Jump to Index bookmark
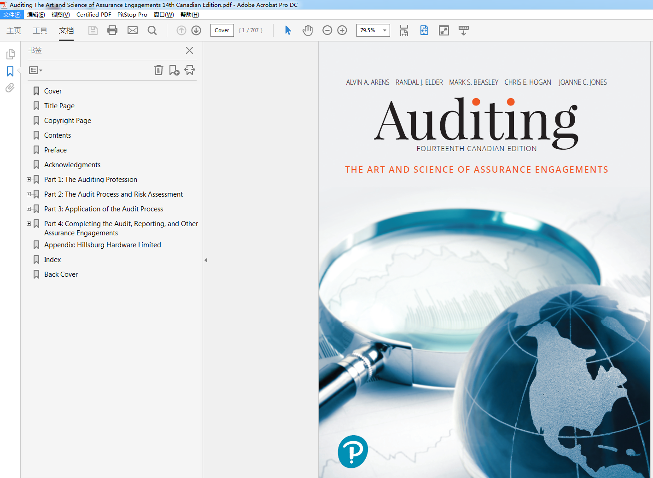 52,260
